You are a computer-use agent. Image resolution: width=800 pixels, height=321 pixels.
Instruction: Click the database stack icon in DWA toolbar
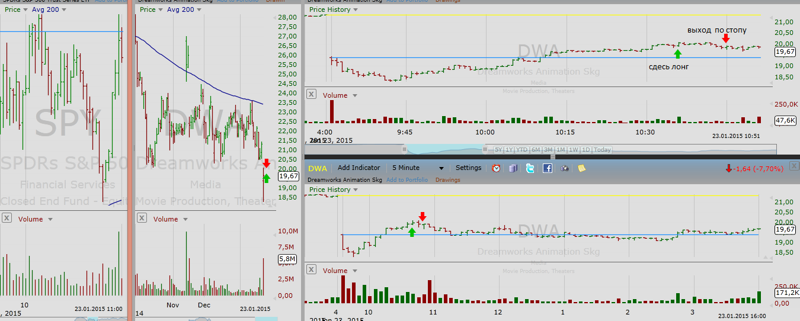click(513, 168)
